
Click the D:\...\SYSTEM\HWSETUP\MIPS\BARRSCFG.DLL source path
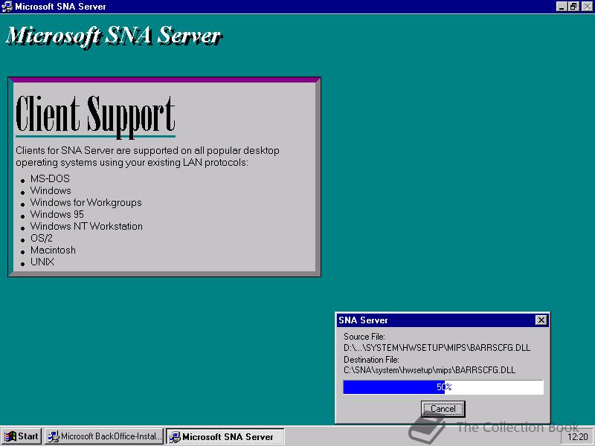click(x=437, y=348)
